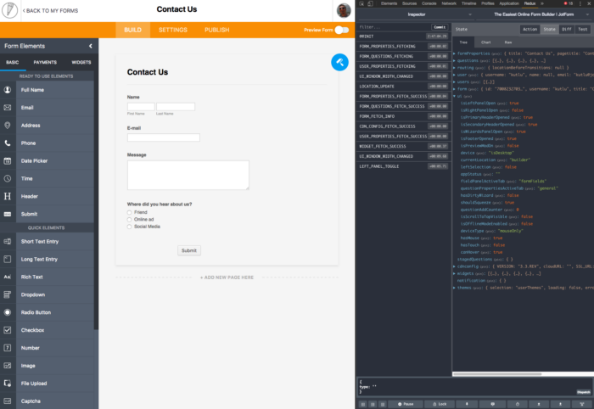Viewport: 594px width, 409px height.
Task: Add the Email envelope element
Action: point(47,108)
